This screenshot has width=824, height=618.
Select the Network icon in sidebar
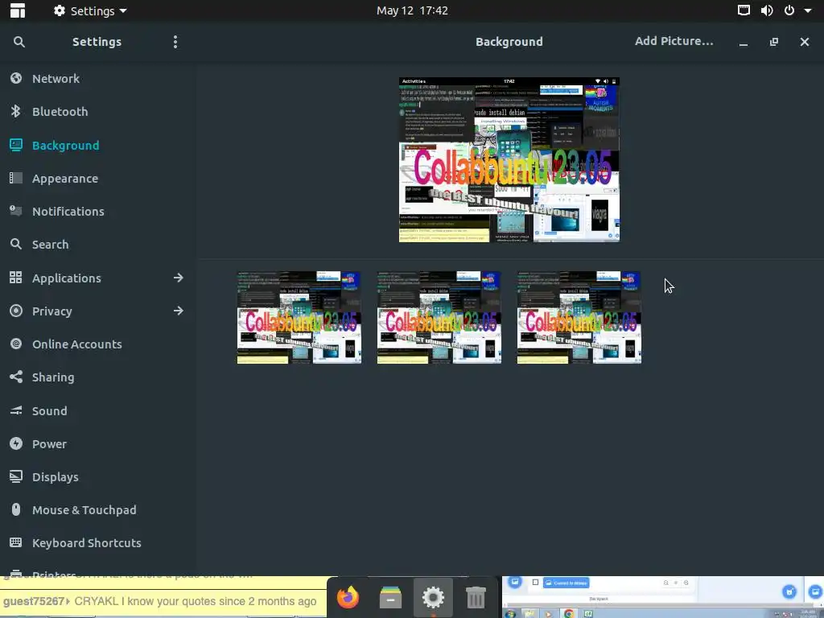click(16, 78)
